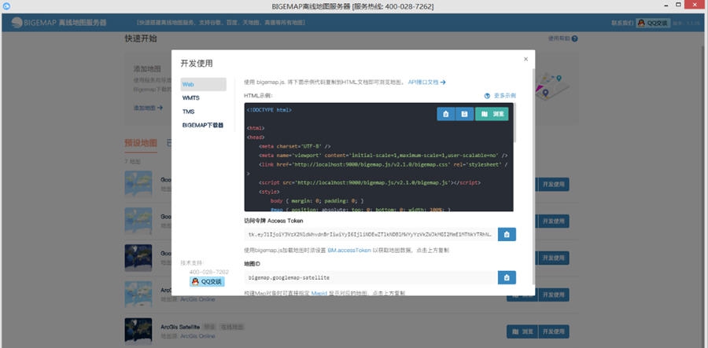
Task: Click the 400-028-7262 support number in dialog
Action: (x=208, y=272)
